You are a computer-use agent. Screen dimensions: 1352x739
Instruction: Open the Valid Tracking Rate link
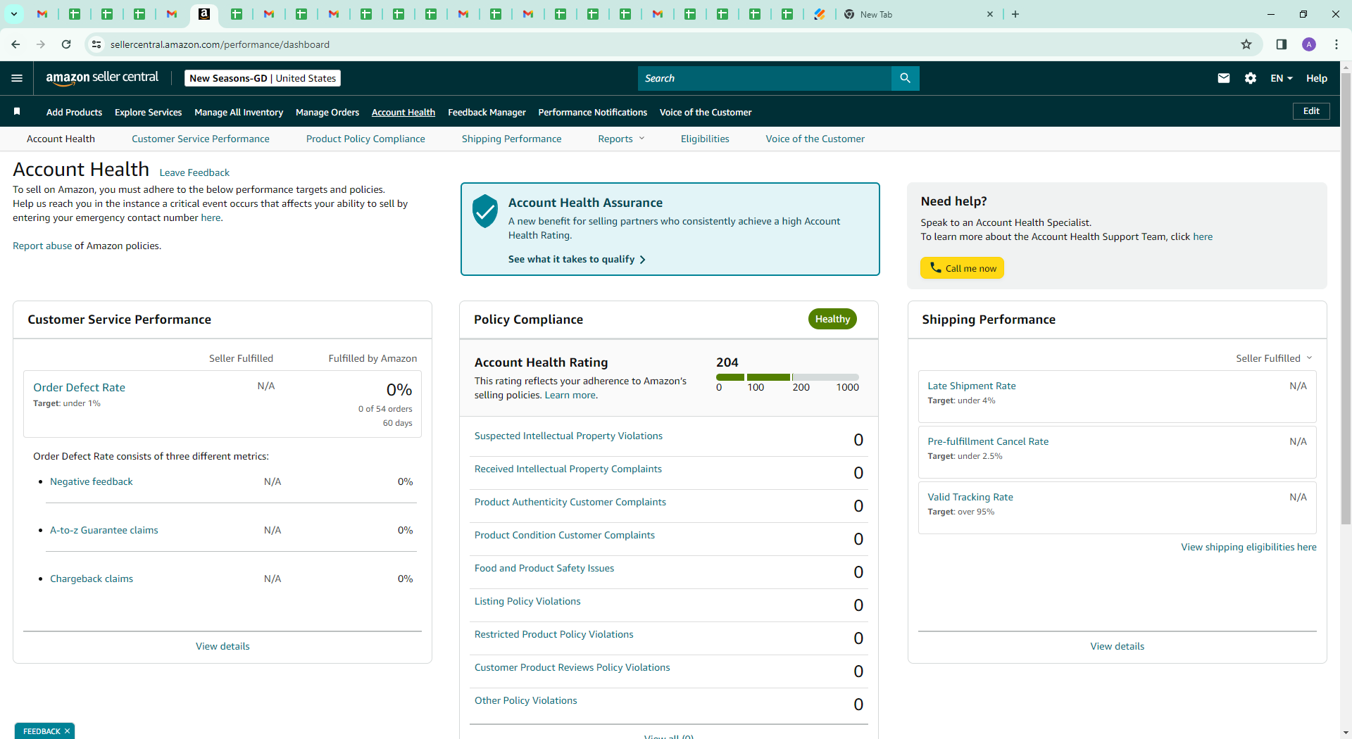click(970, 497)
